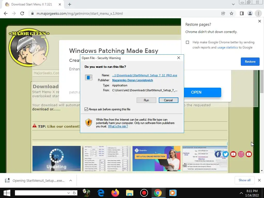Reload the page with refresh icon
The width and height of the screenshot is (264, 198).
coord(22,13)
